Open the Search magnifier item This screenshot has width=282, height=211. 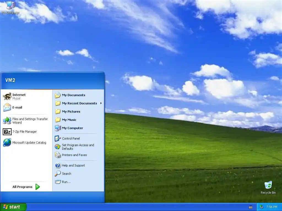[x=78, y=174]
